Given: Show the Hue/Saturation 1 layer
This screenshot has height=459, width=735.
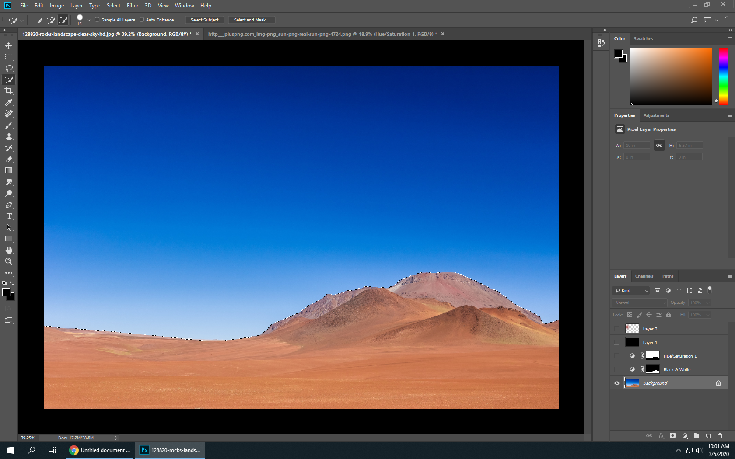Looking at the screenshot, I should tap(617, 356).
